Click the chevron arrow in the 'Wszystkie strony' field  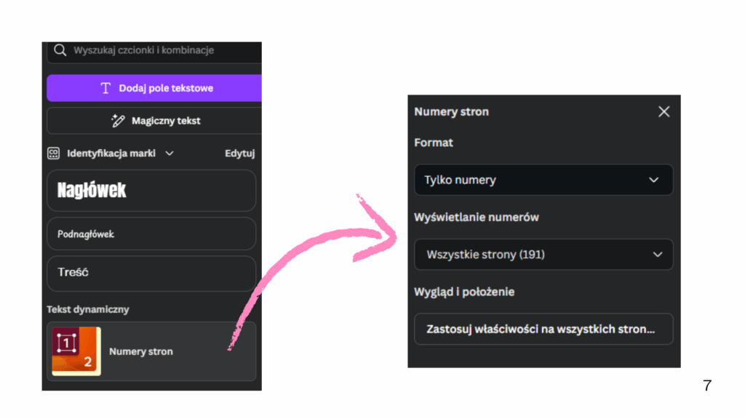point(658,255)
